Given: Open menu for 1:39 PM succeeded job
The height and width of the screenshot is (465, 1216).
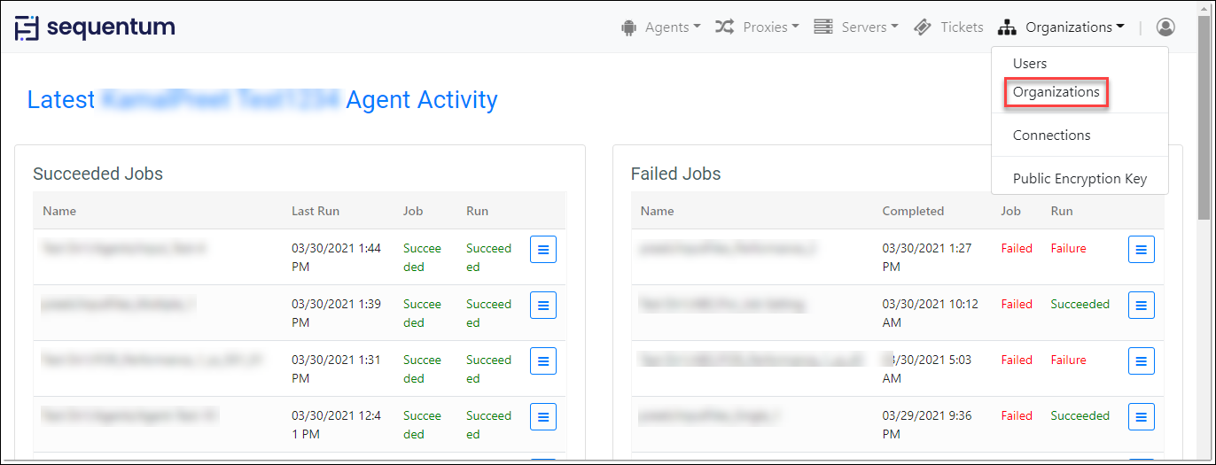Looking at the screenshot, I should pos(543,306).
